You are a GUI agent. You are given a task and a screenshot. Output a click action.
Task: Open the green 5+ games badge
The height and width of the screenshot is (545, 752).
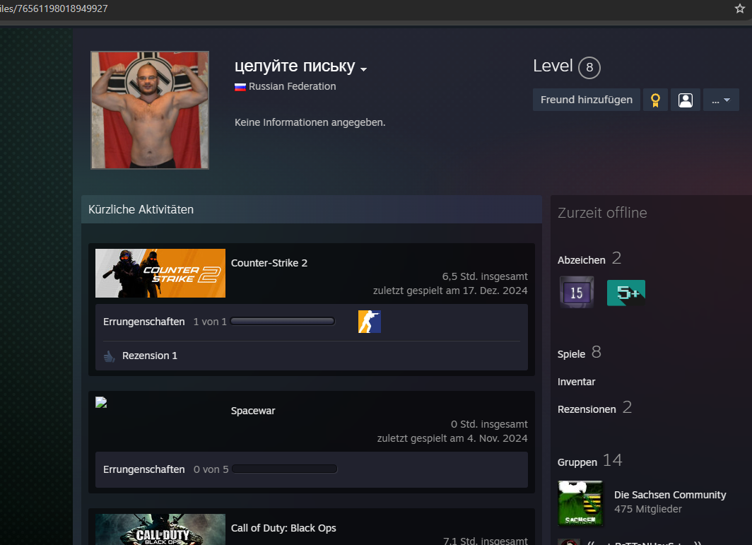(625, 293)
